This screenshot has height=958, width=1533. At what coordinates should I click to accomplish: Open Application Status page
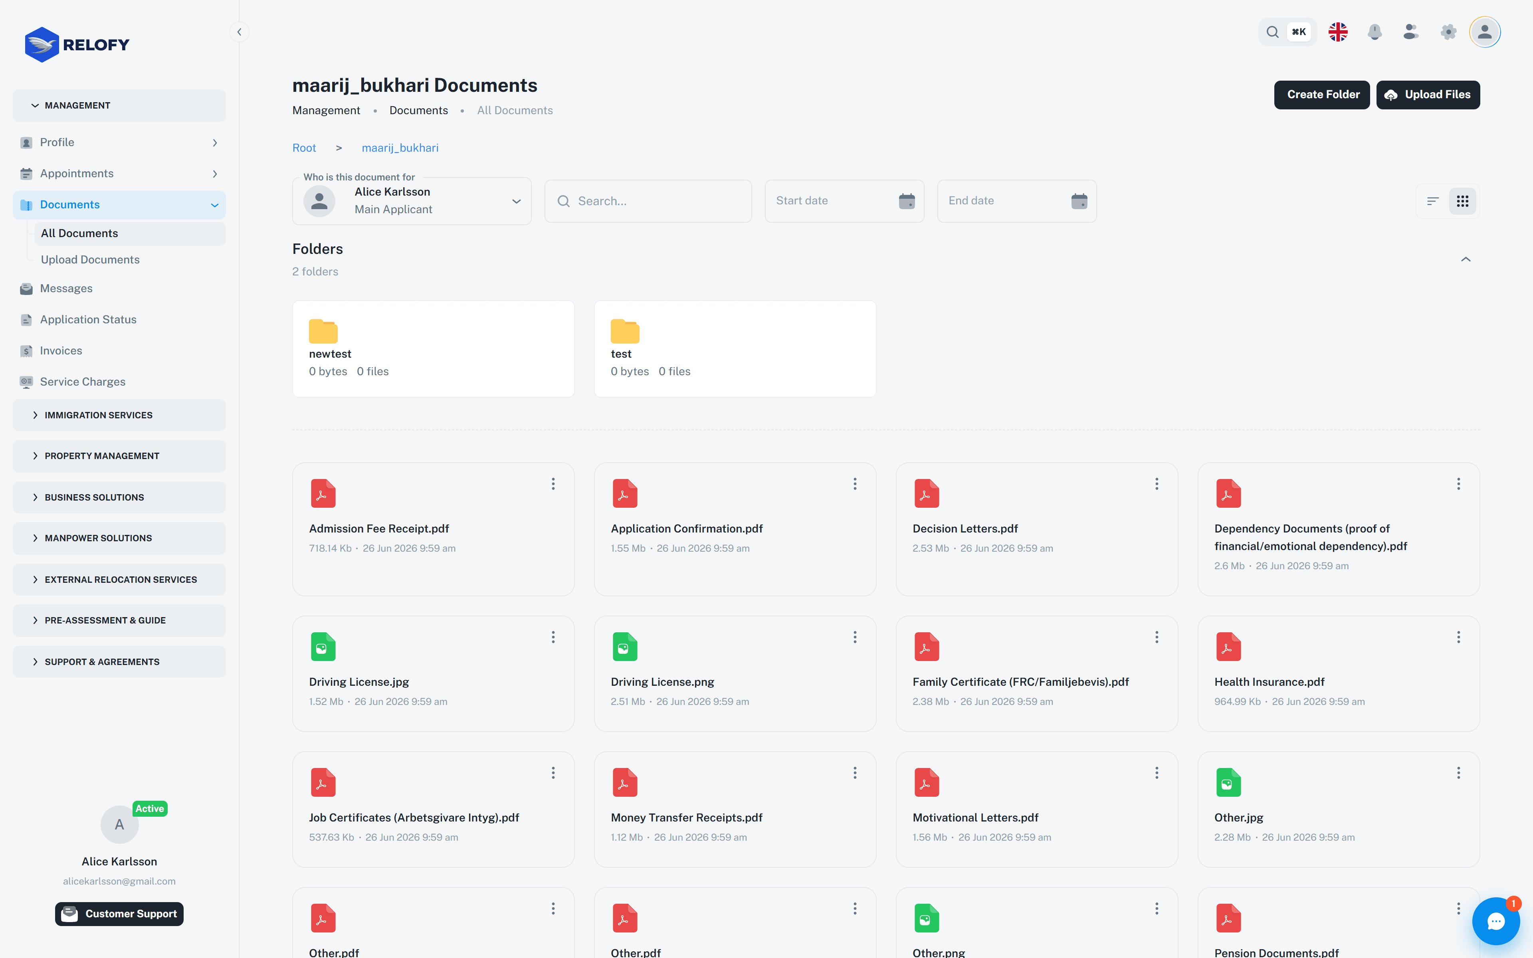click(x=119, y=320)
